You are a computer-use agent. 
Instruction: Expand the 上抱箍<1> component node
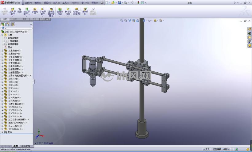click(x=2, y=51)
